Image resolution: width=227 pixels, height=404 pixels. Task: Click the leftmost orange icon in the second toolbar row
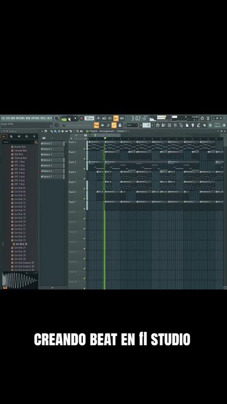pos(96,125)
